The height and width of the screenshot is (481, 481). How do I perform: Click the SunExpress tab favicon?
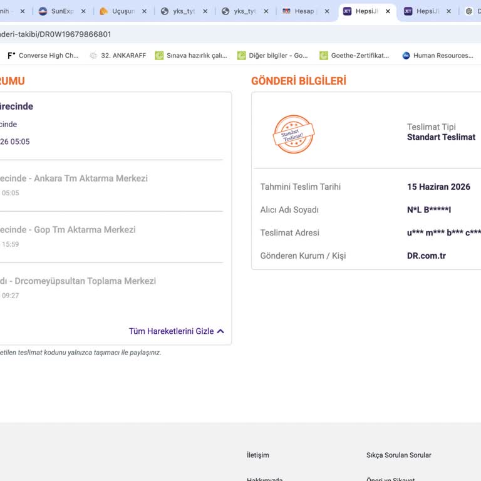click(43, 11)
